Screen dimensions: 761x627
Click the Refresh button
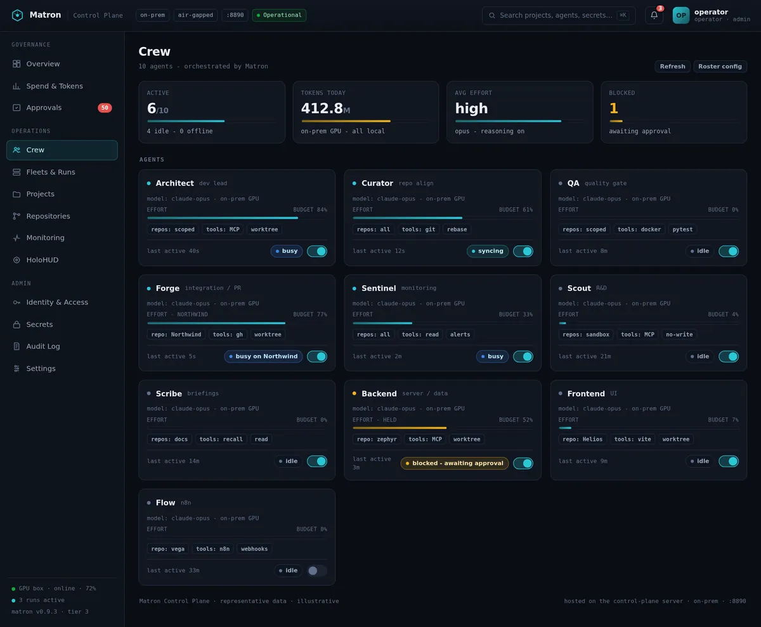pos(672,67)
